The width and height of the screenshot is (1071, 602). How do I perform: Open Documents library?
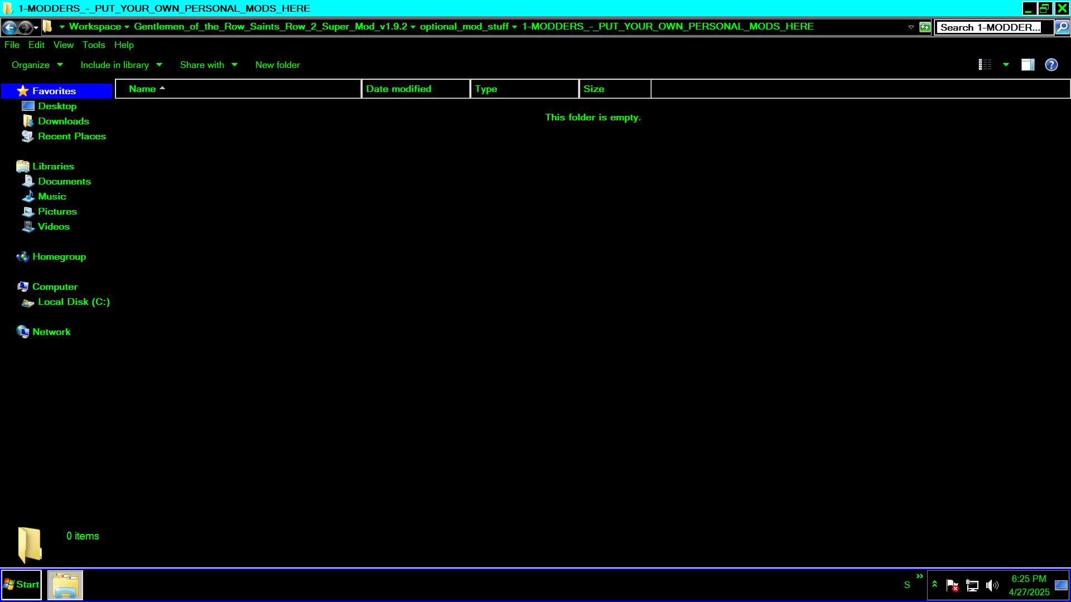(x=64, y=181)
